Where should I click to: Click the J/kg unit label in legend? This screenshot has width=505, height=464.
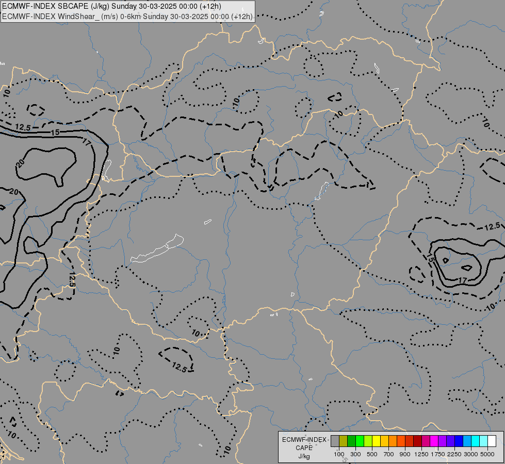point(304,457)
